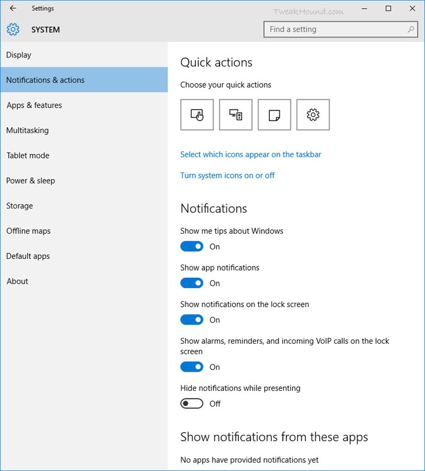Choose the Note quick action tile

(x=274, y=115)
